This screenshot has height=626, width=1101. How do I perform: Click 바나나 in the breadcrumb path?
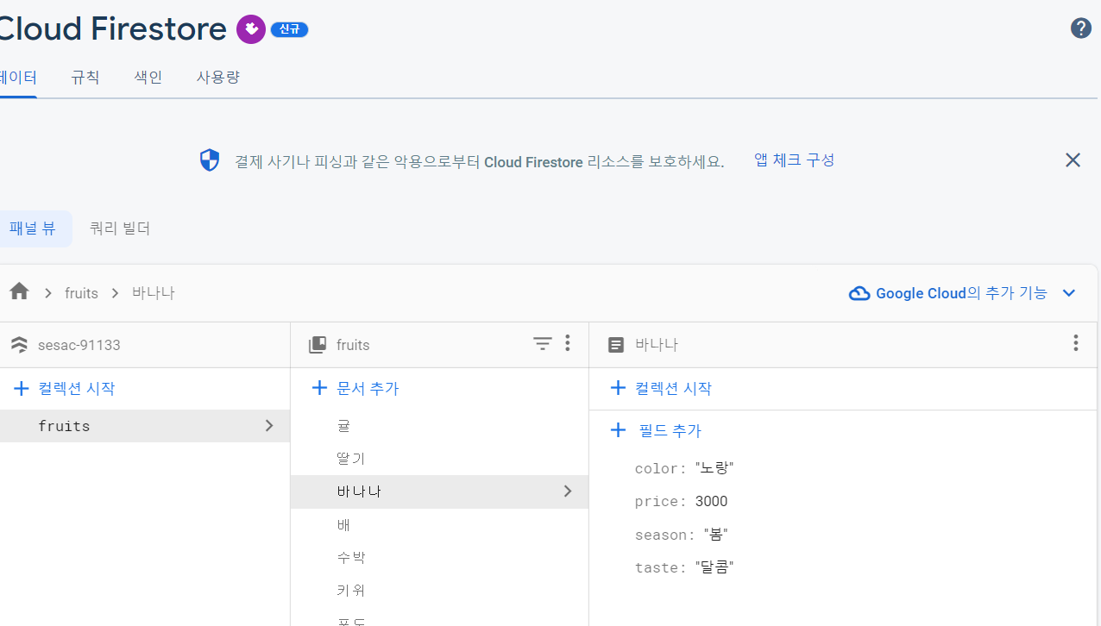tap(154, 293)
